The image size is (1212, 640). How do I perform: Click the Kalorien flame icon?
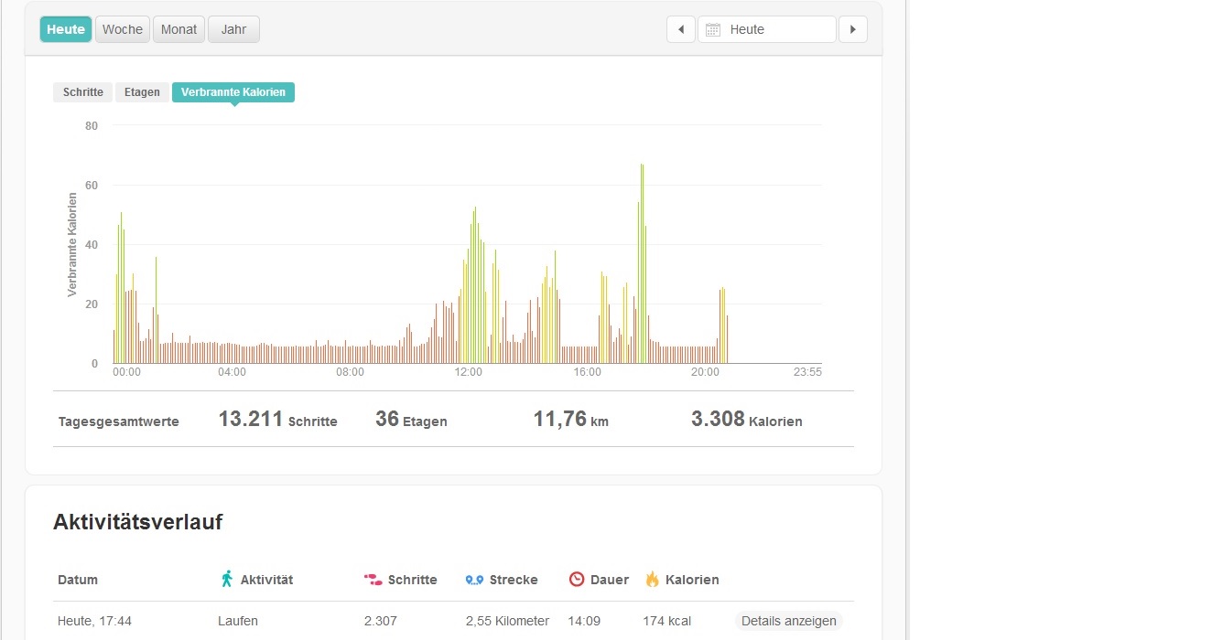[652, 579]
